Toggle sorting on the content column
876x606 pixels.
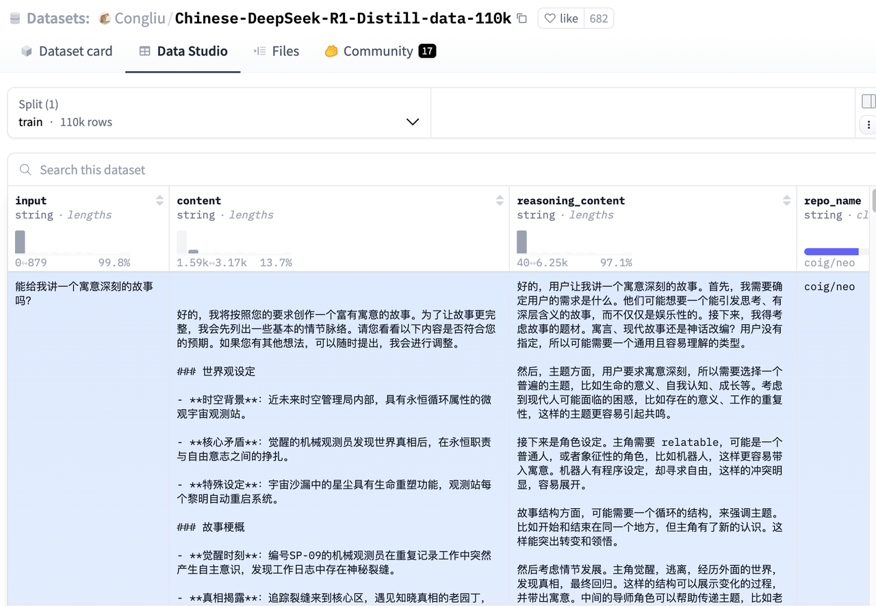pos(499,200)
